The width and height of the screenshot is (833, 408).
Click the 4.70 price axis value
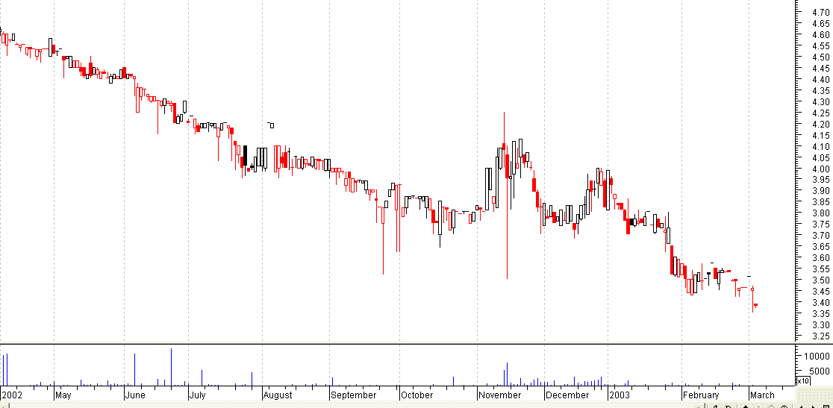pyautogui.click(x=821, y=12)
